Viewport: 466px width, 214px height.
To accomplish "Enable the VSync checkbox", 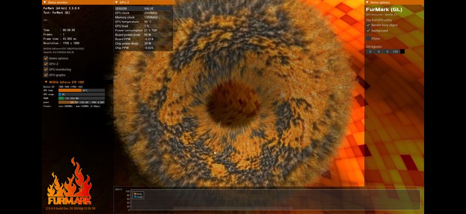I will pos(368,39).
